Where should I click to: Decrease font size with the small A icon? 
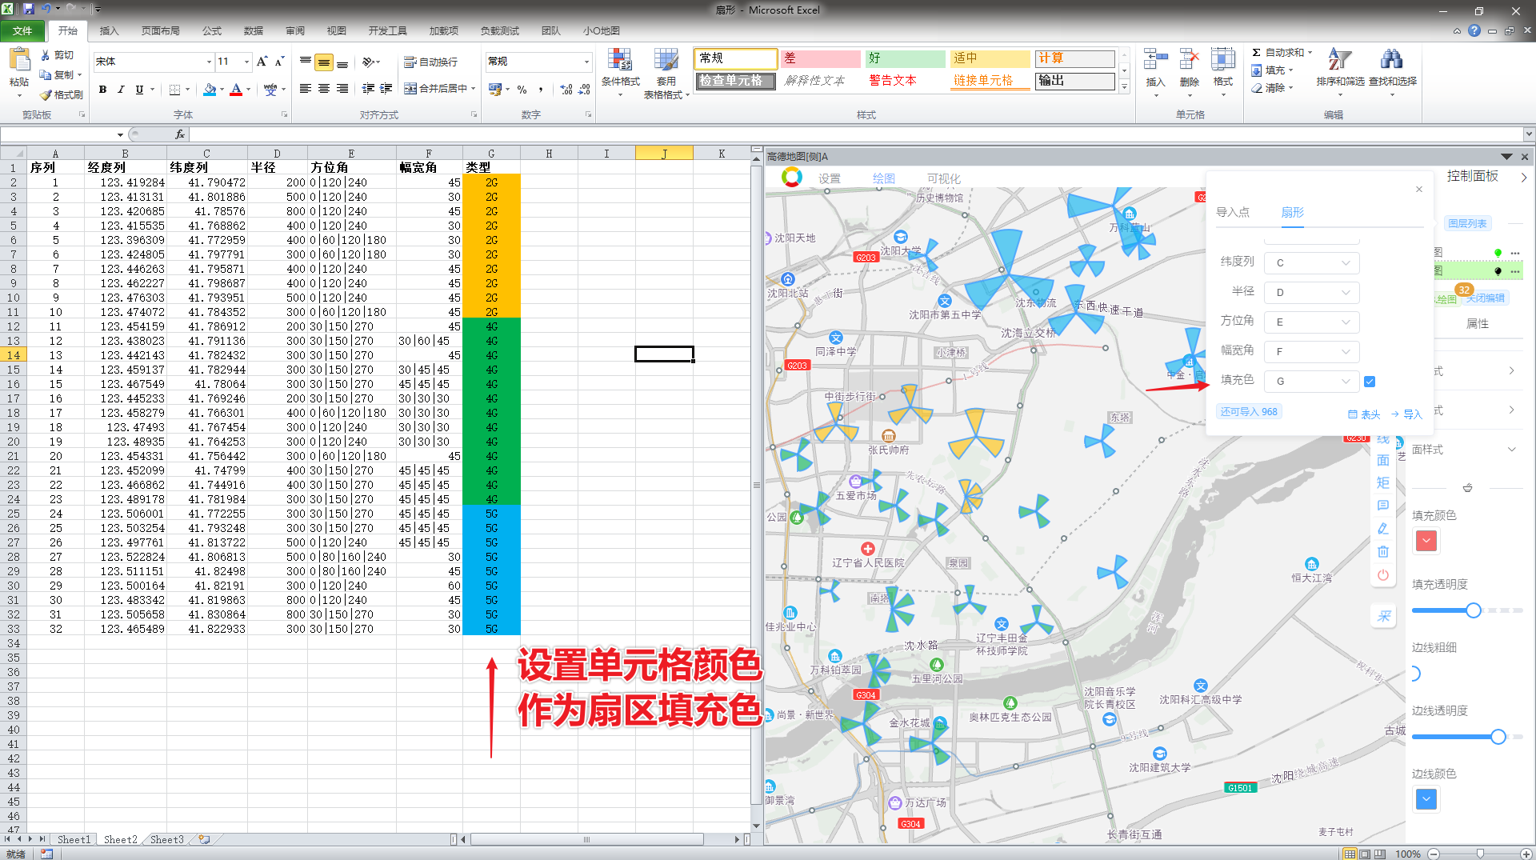(x=279, y=62)
